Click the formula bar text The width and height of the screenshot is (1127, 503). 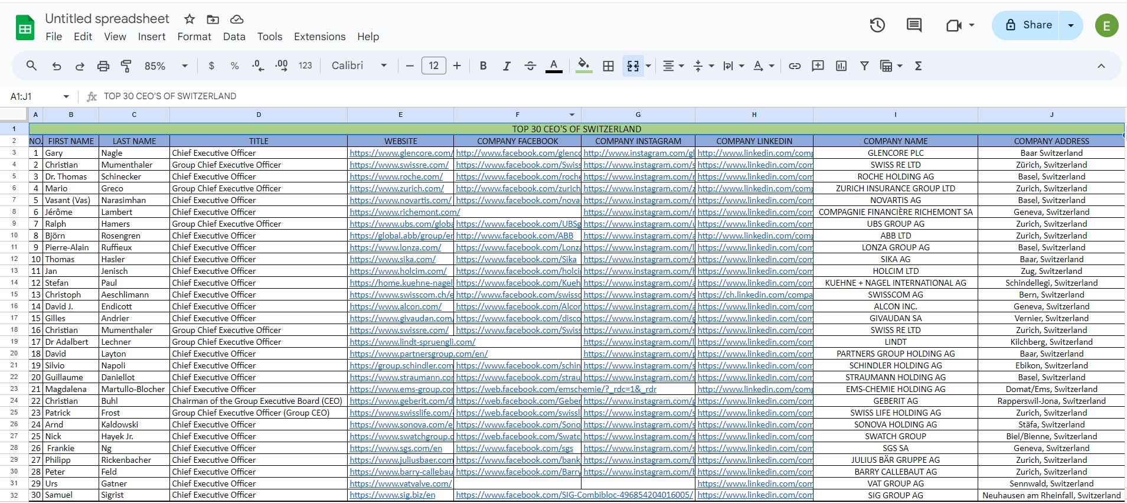pyautogui.click(x=170, y=96)
